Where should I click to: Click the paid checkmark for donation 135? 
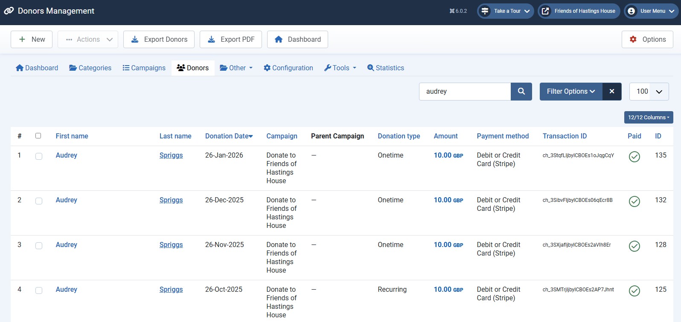[x=634, y=157]
